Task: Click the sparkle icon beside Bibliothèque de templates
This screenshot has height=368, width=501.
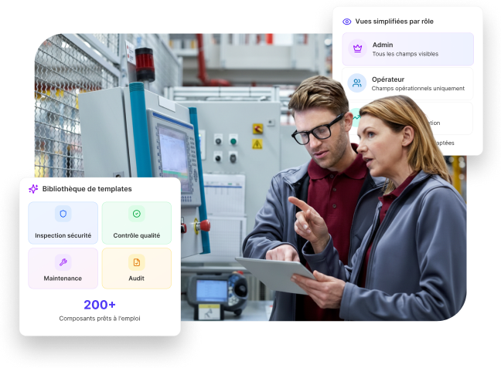Action: [x=33, y=189]
